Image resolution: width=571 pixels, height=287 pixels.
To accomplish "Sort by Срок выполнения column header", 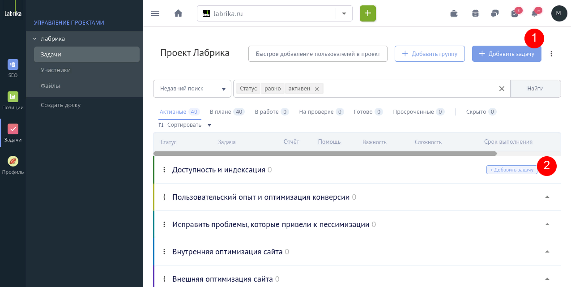I will [x=508, y=142].
